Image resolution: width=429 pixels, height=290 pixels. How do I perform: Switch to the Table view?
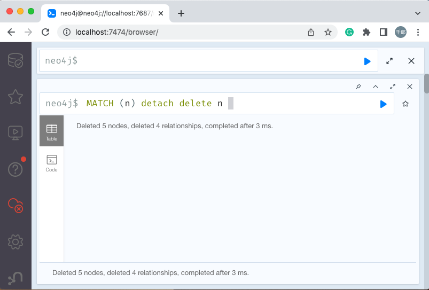(x=51, y=131)
